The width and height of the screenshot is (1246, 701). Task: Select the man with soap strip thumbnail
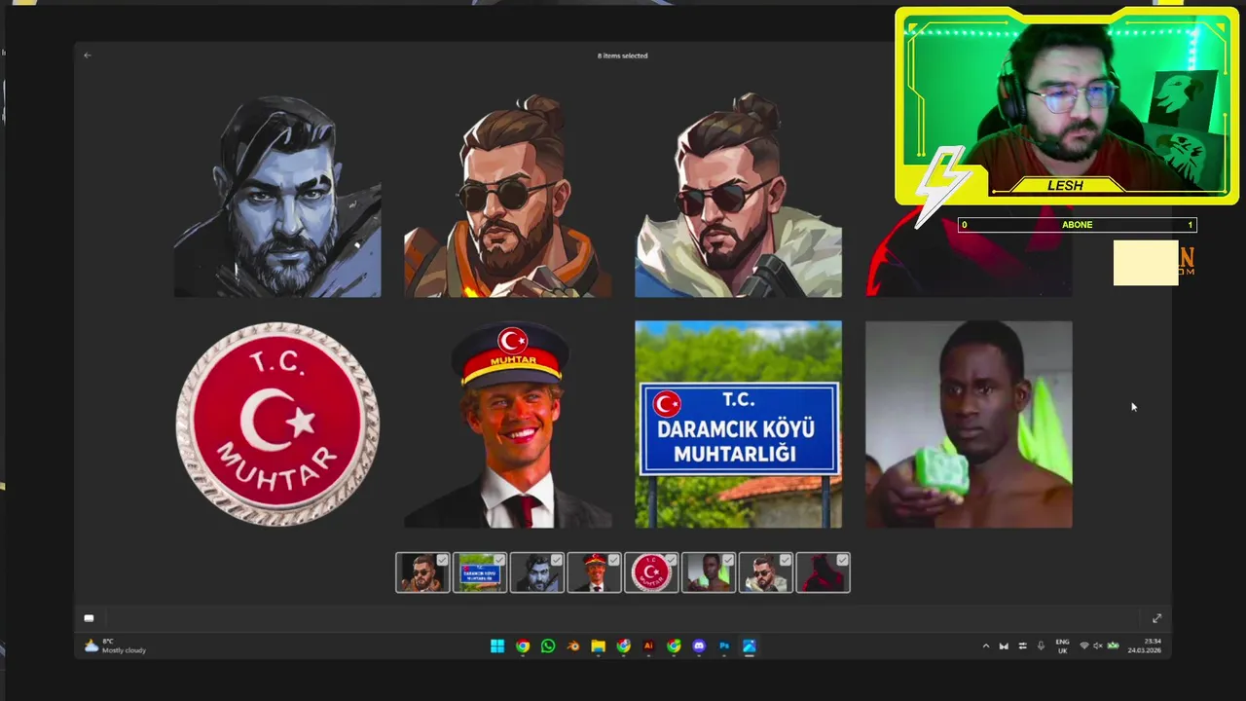(x=709, y=573)
